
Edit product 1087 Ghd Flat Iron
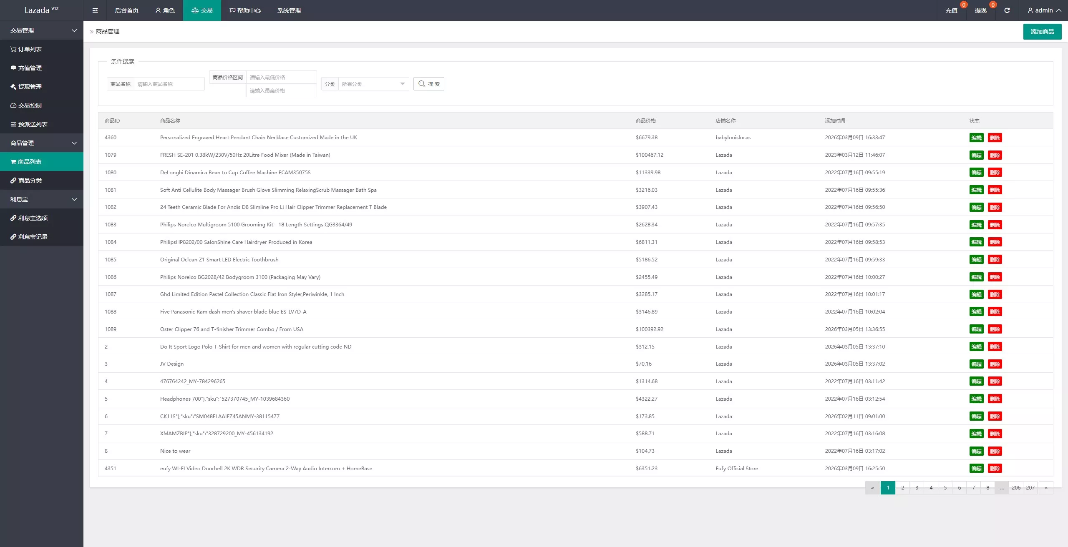pyautogui.click(x=976, y=294)
